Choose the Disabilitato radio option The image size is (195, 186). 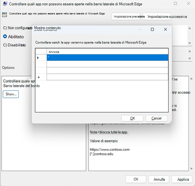click(x=5, y=45)
